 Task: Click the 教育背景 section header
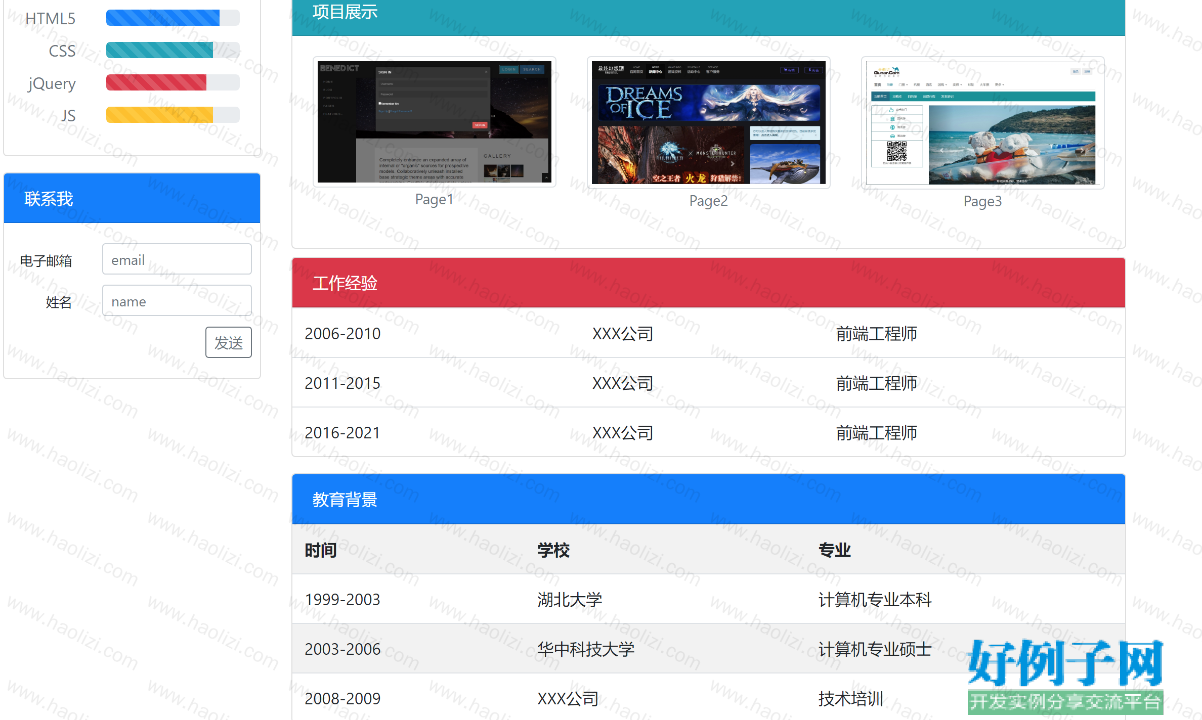click(x=709, y=499)
